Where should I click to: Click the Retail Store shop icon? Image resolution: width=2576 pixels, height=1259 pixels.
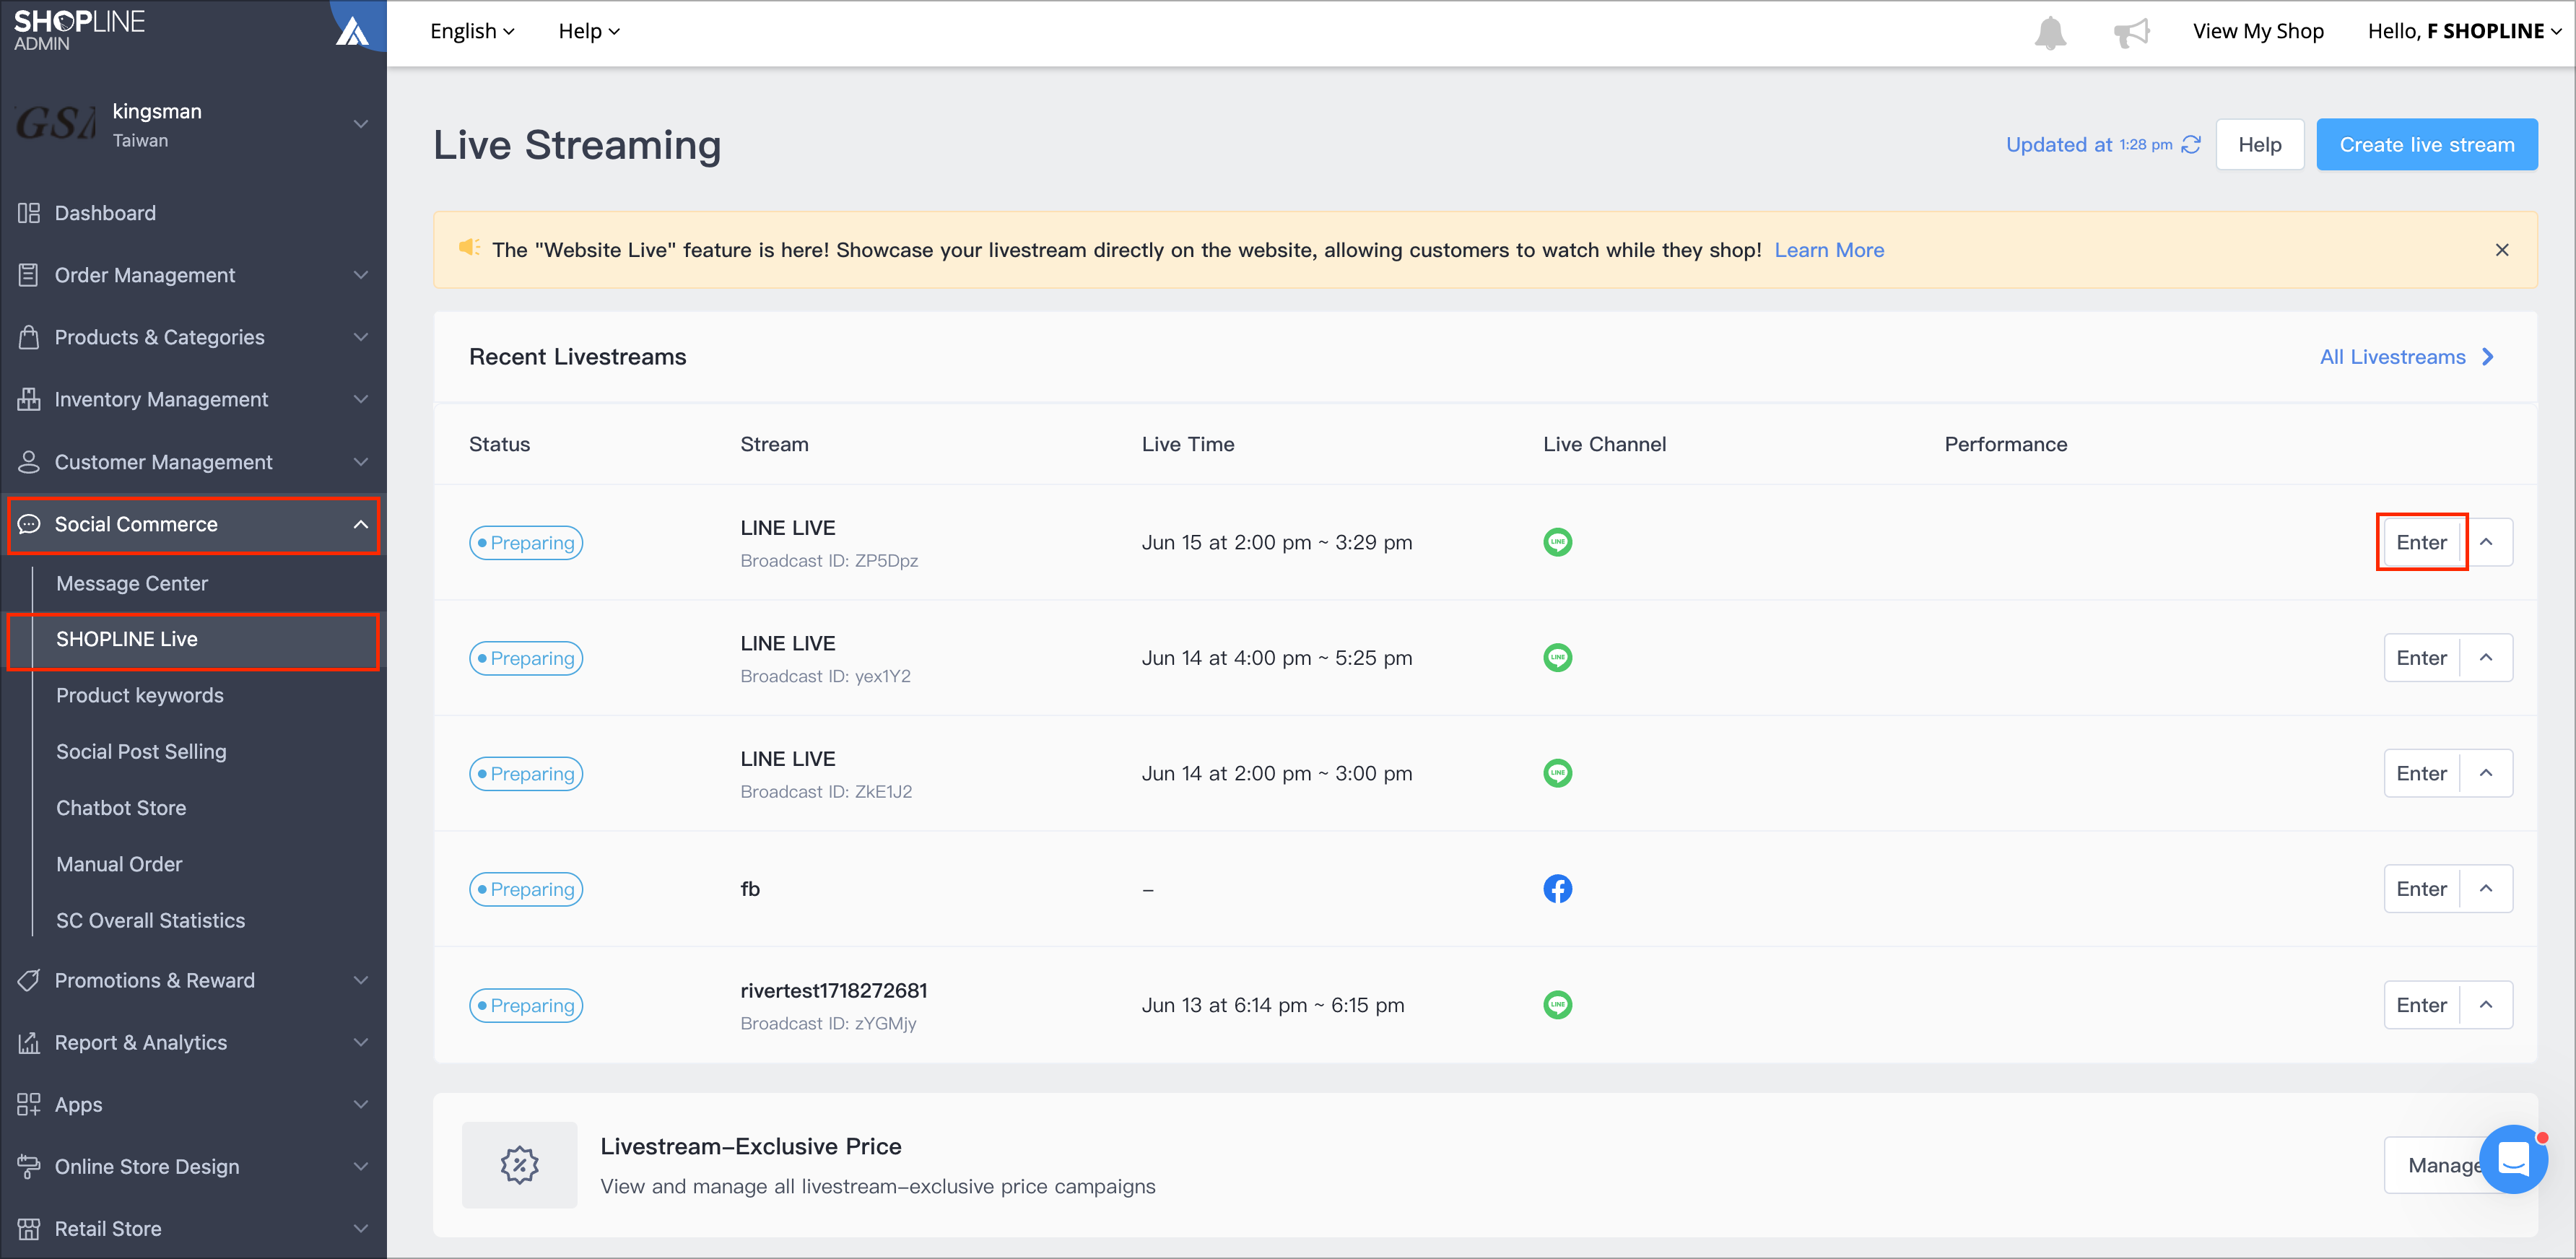point(29,1229)
